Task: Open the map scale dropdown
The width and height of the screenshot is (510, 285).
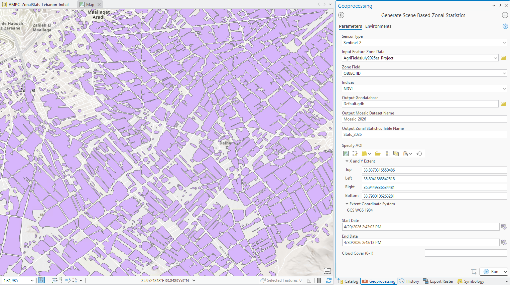Action: 32,281
